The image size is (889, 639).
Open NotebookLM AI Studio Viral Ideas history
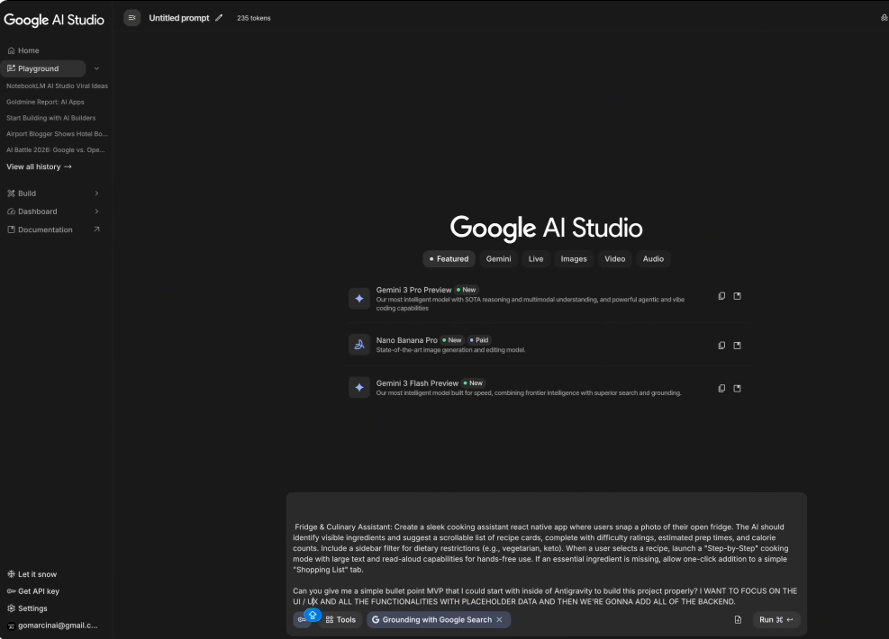57,86
